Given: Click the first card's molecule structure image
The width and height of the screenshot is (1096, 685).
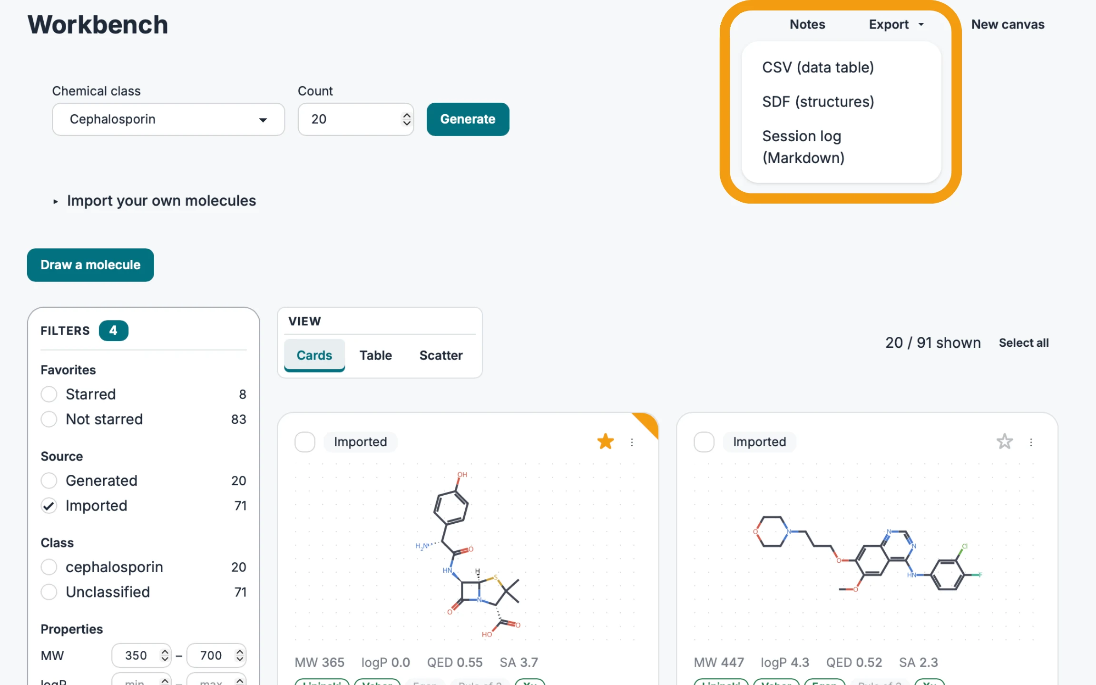Looking at the screenshot, I should pyautogui.click(x=468, y=554).
